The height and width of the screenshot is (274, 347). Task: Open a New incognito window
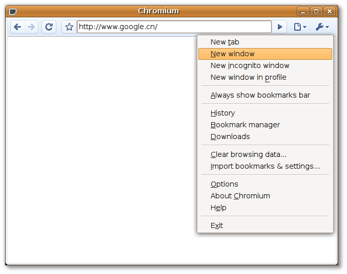click(x=250, y=65)
